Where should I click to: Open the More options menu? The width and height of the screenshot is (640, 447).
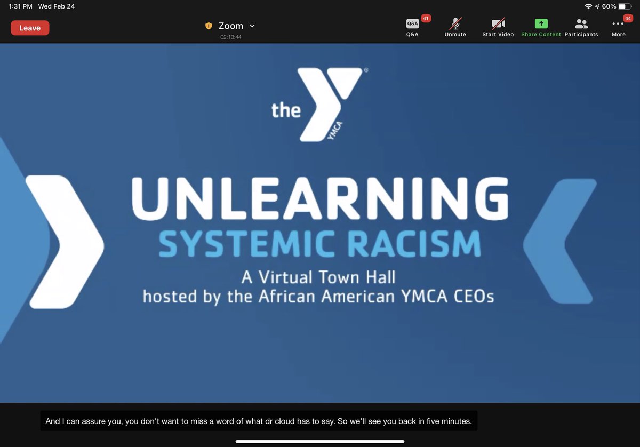point(619,27)
